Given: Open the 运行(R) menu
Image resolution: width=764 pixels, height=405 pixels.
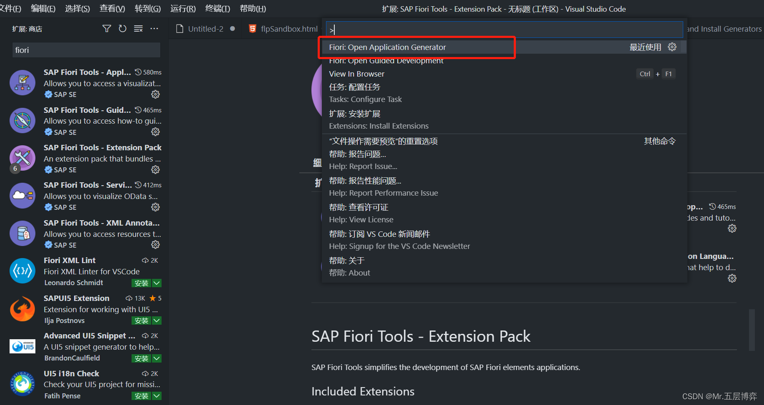Looking at the screenshot, I should (x=183, y=9).
